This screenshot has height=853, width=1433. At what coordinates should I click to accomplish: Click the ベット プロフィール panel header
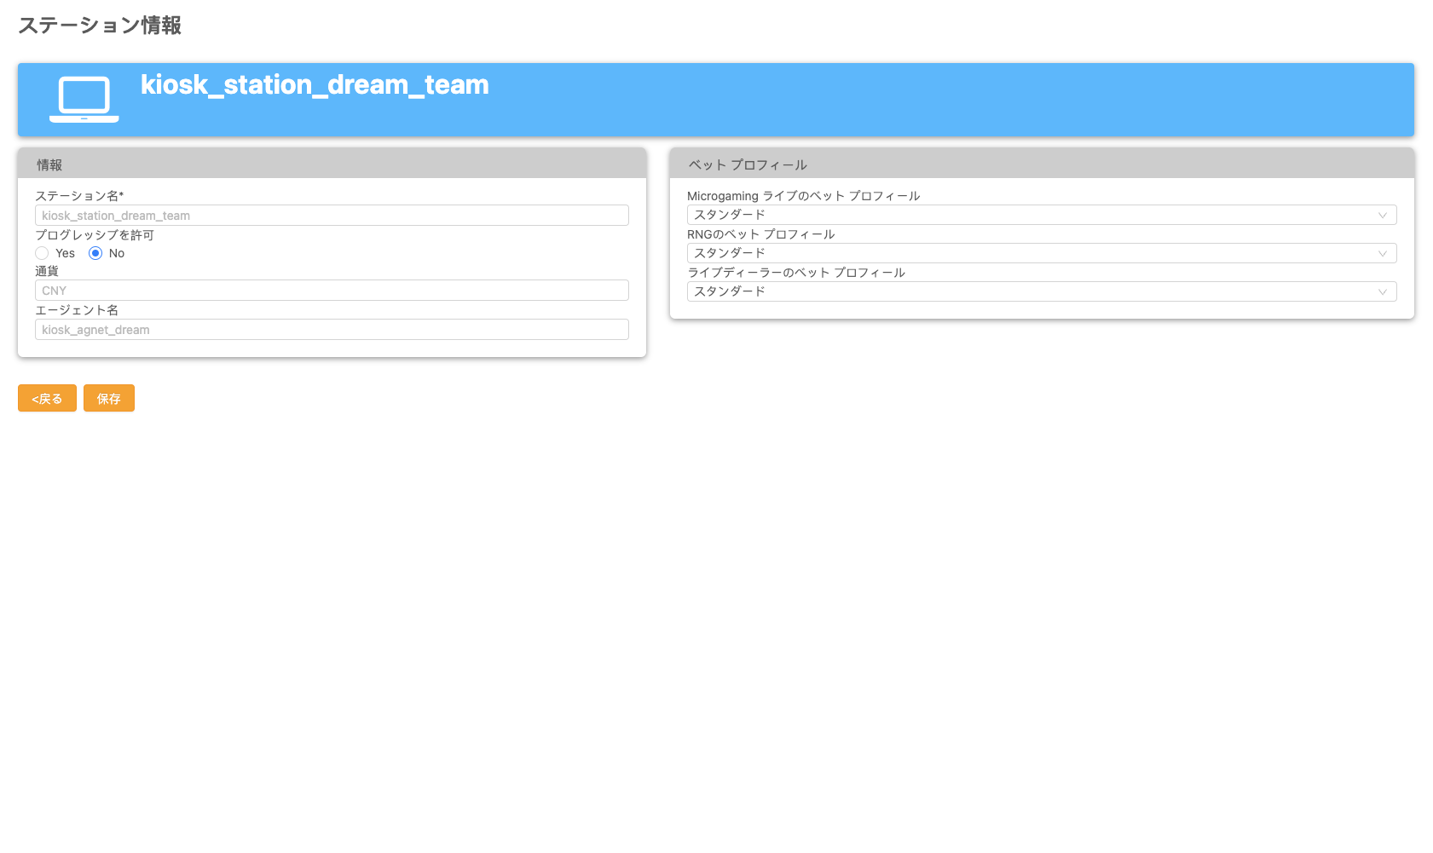[1041, 164]
